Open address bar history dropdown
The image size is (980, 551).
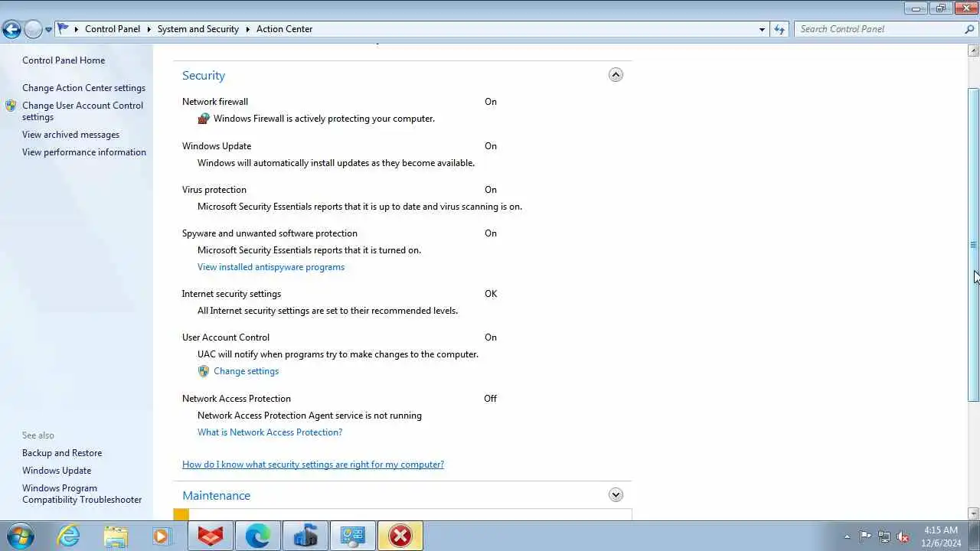(x=762, y=29)
